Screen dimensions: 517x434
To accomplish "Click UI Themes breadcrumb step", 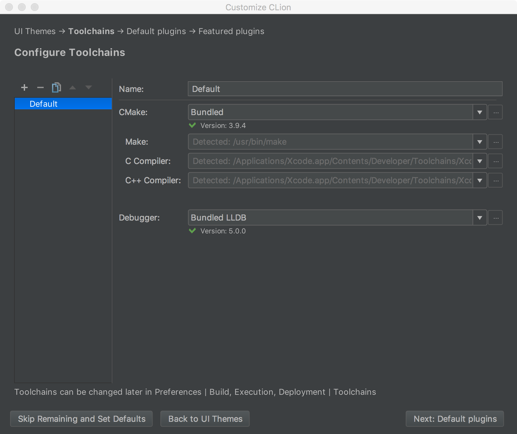I will click(x=35, y=31).
